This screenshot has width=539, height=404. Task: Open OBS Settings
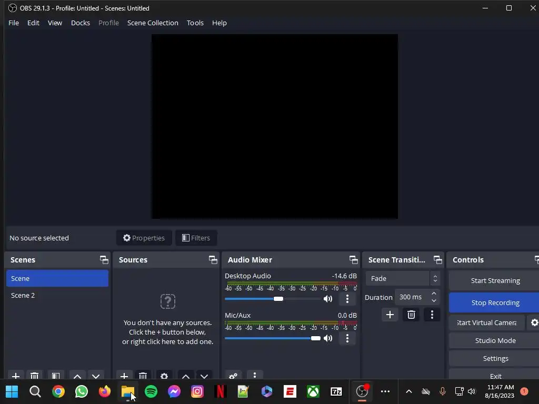click(x=495, y=358)
